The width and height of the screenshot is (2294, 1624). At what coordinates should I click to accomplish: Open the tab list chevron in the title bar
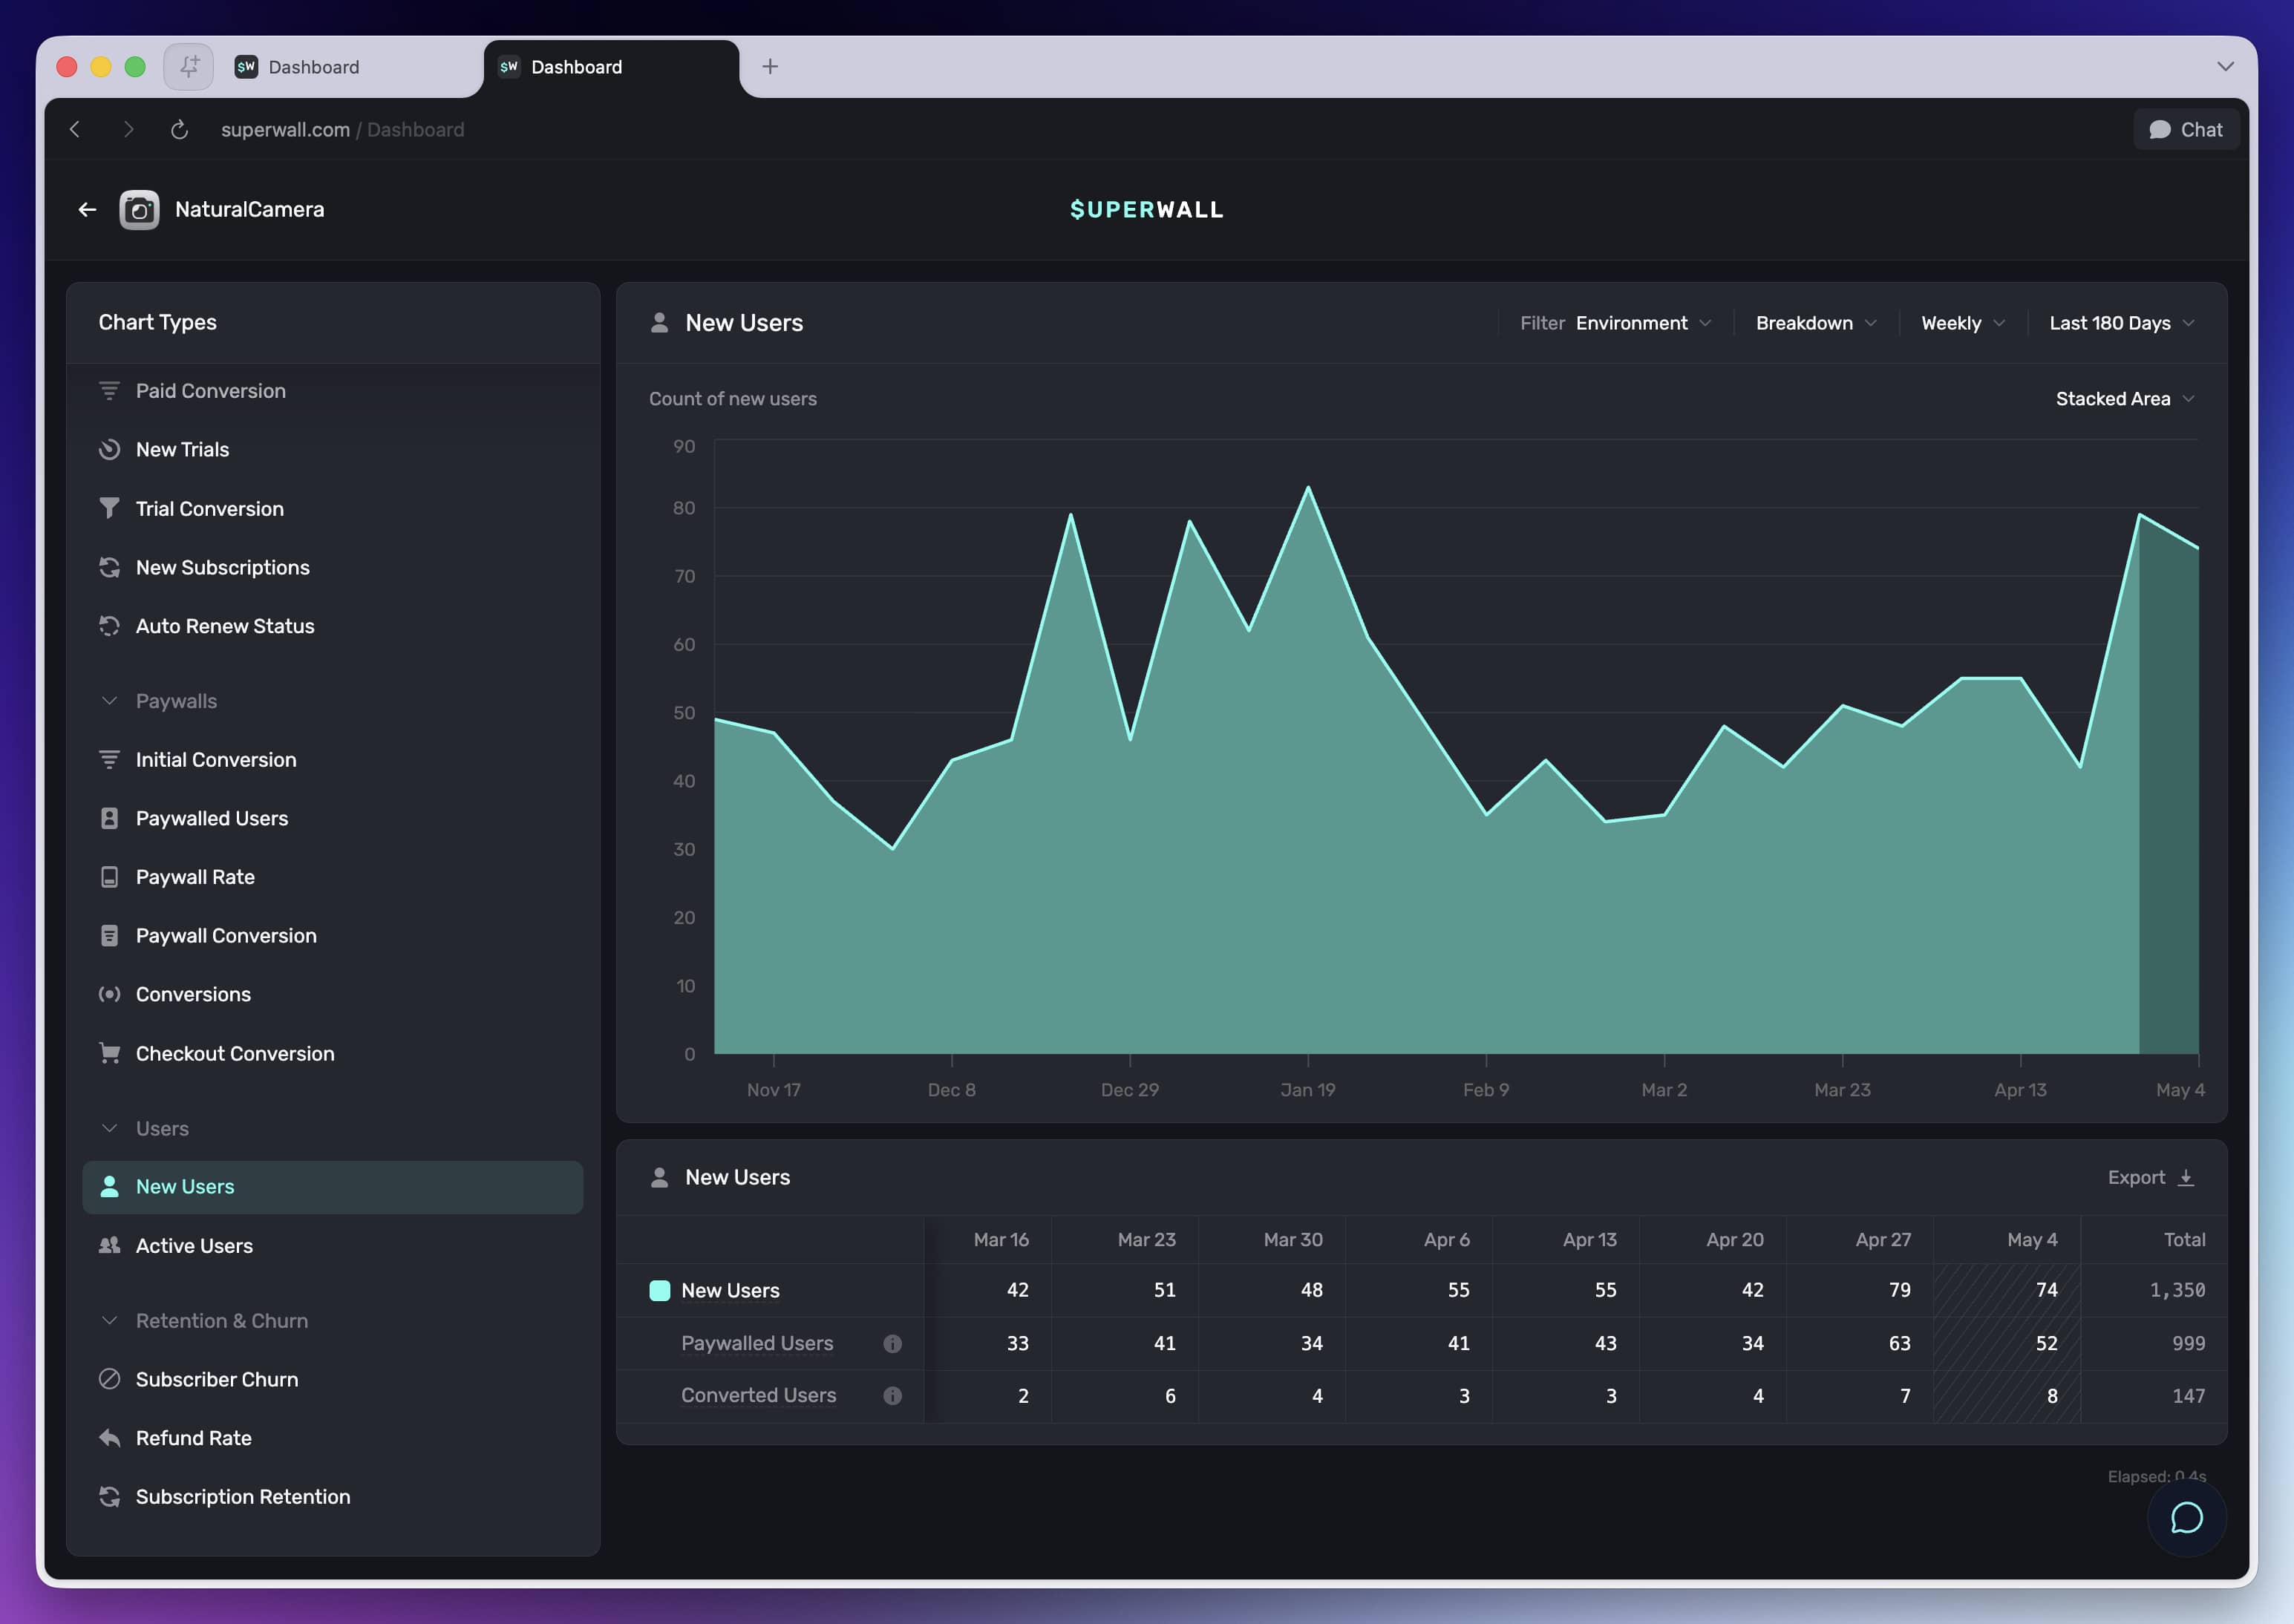coord(2225,67)
